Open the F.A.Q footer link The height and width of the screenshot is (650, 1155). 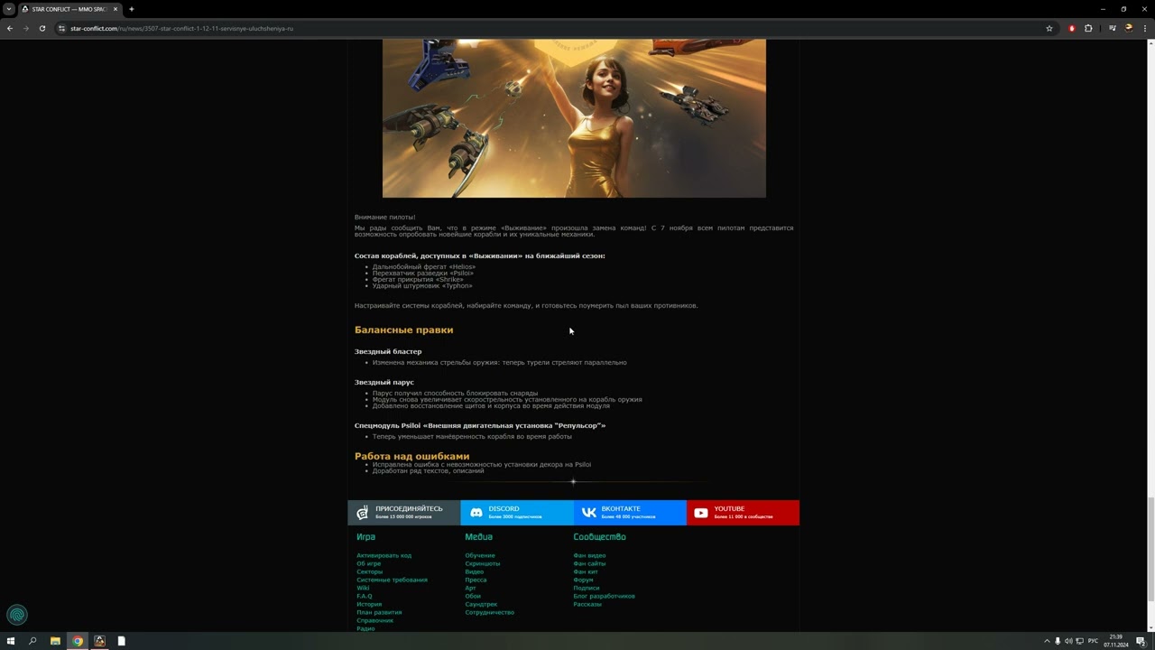click(x=364, y=596)
